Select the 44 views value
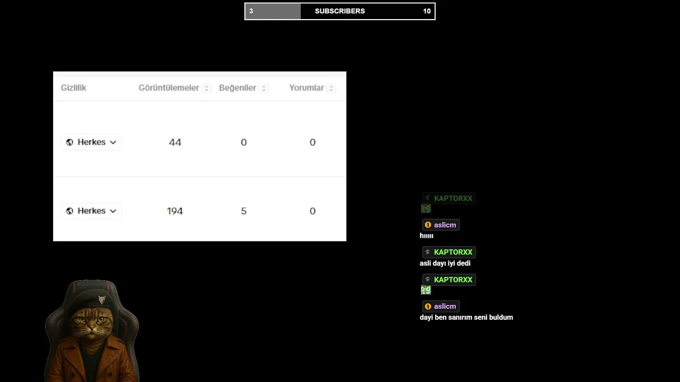The height and width of the screenshot is (382, 680). click(175, 142)
